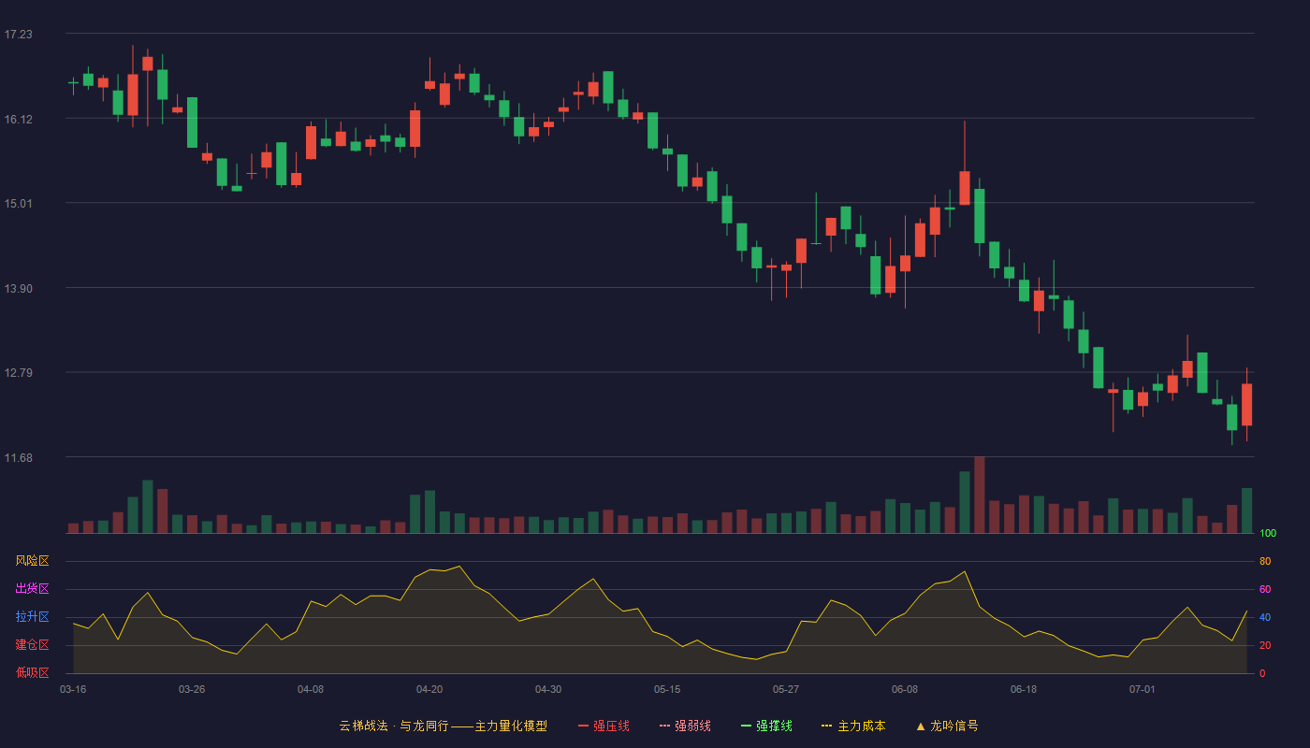
Task: Toggle the 强撑线 legend series
Action: [x=766, y=726]
